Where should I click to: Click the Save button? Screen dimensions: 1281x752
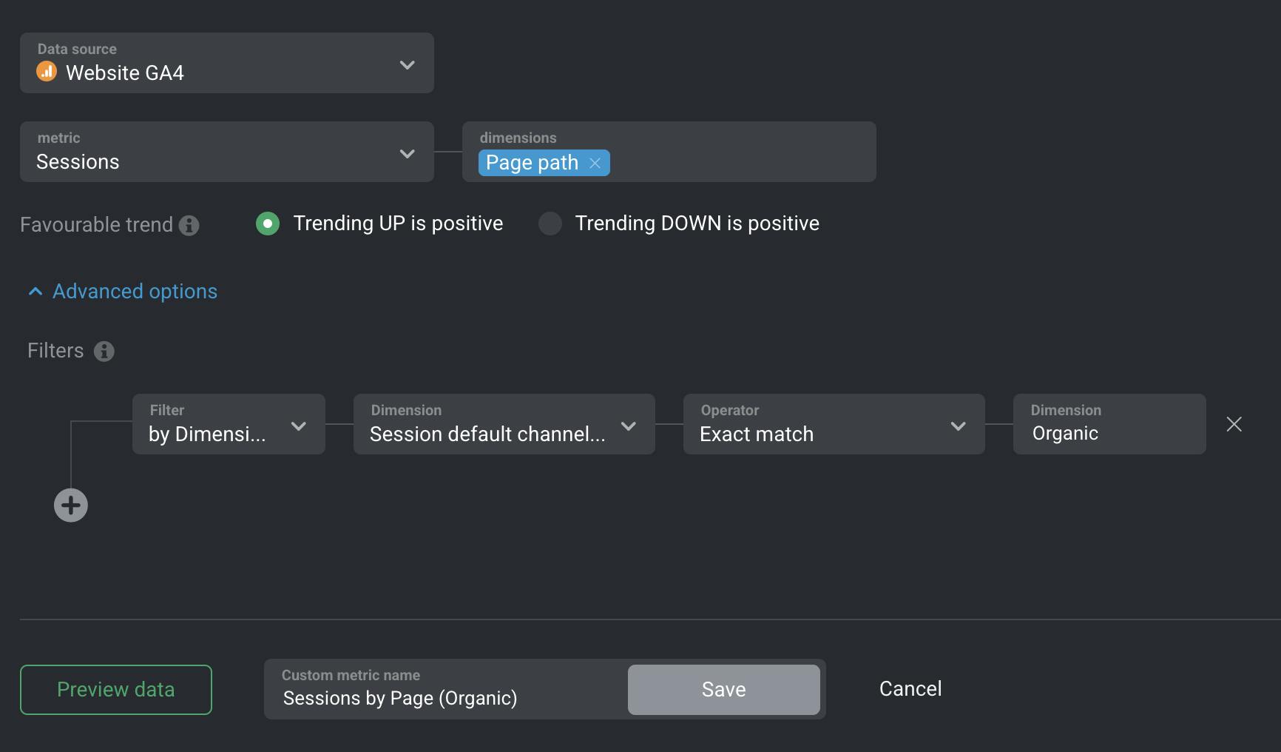point(723,690)
